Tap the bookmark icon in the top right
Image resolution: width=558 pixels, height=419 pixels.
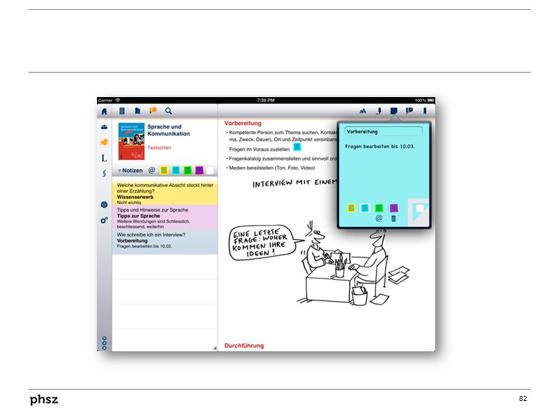(425, 111)
